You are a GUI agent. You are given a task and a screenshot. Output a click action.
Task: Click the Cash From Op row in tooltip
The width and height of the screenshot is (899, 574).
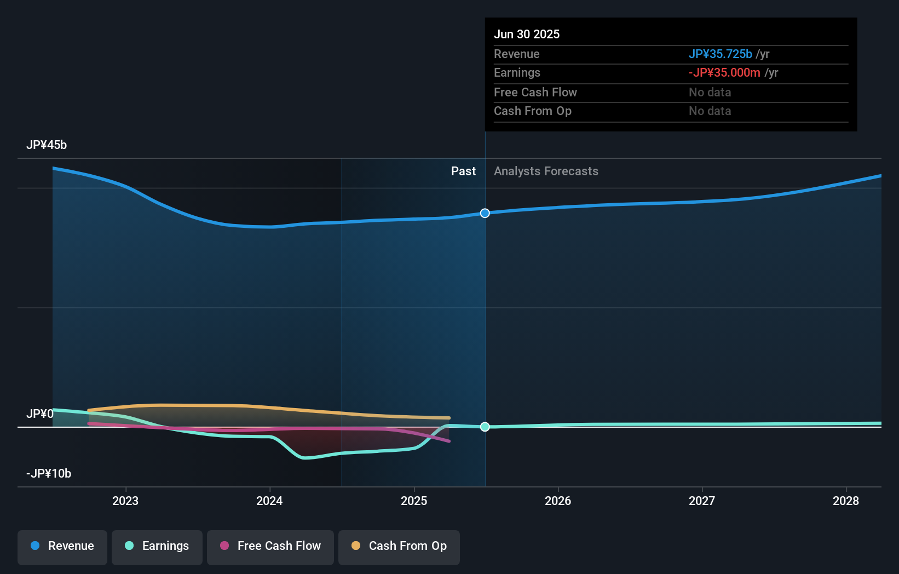pyautogui.click(x=671, y=111)
